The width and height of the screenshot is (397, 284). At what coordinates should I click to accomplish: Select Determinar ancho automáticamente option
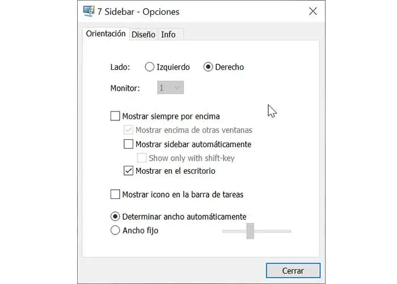(116, 216)
